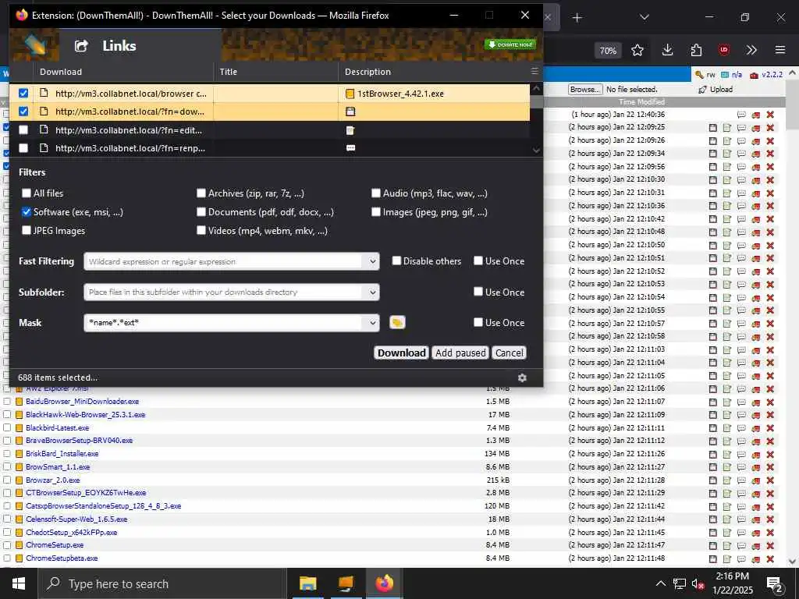Expand the Fast Filtering dropdown arrow
This screenshot has width=799, height=599.
(x=372, y=261)
